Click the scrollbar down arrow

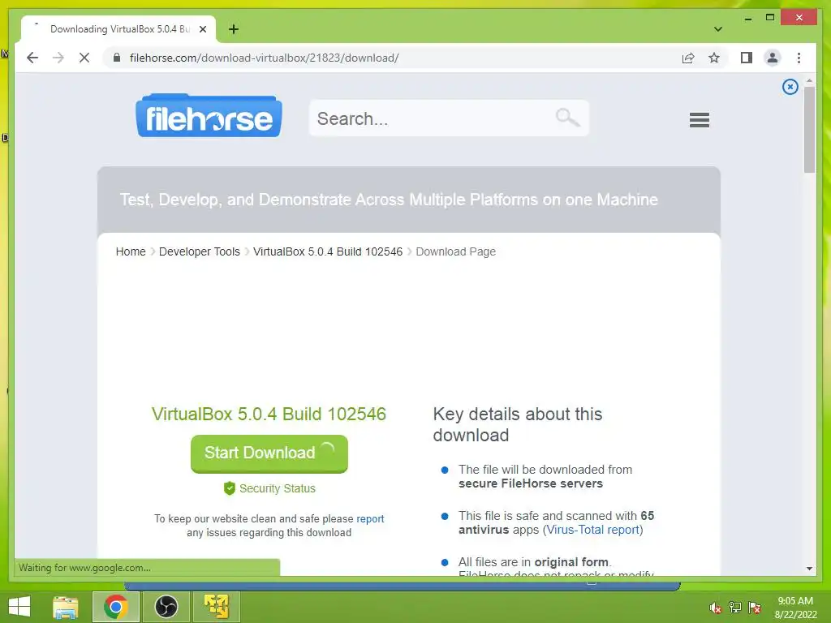pos(809,569)
